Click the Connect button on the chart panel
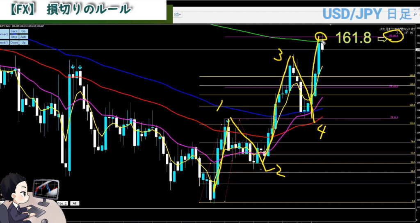 (x=4, y=34)
